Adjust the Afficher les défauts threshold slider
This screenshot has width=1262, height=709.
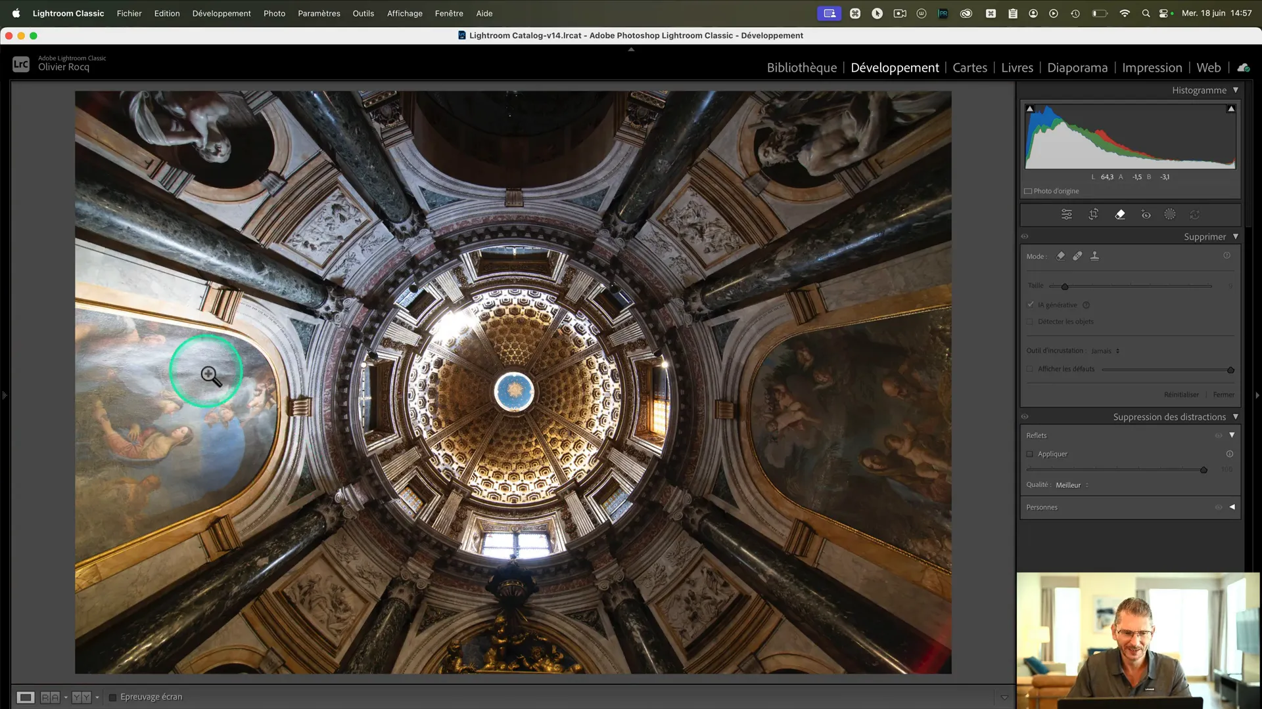click(x=1168, y=370)
